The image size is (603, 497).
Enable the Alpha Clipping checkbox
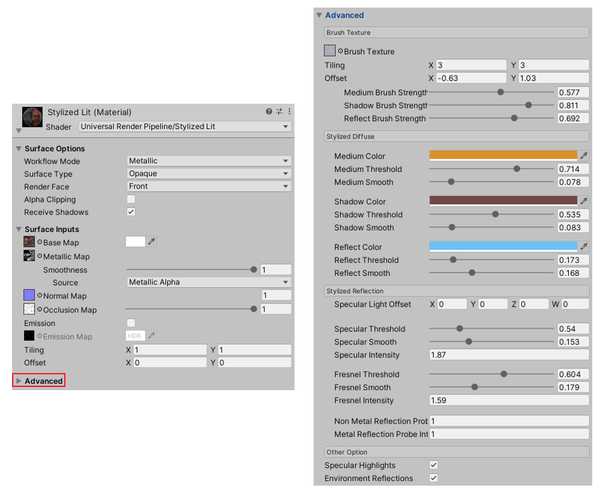(131, 199)
